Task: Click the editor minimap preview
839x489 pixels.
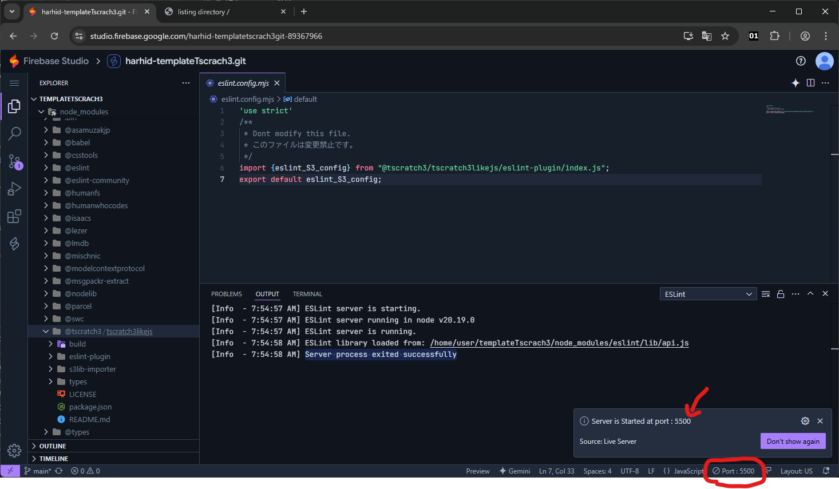Action: point(790,109)
